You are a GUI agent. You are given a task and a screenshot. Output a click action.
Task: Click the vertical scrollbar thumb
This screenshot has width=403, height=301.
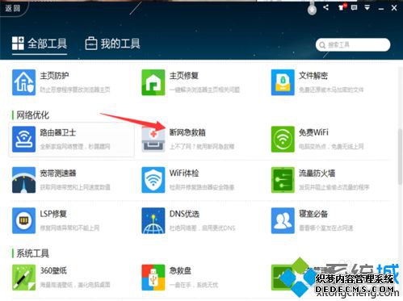[x=400, y=157]
